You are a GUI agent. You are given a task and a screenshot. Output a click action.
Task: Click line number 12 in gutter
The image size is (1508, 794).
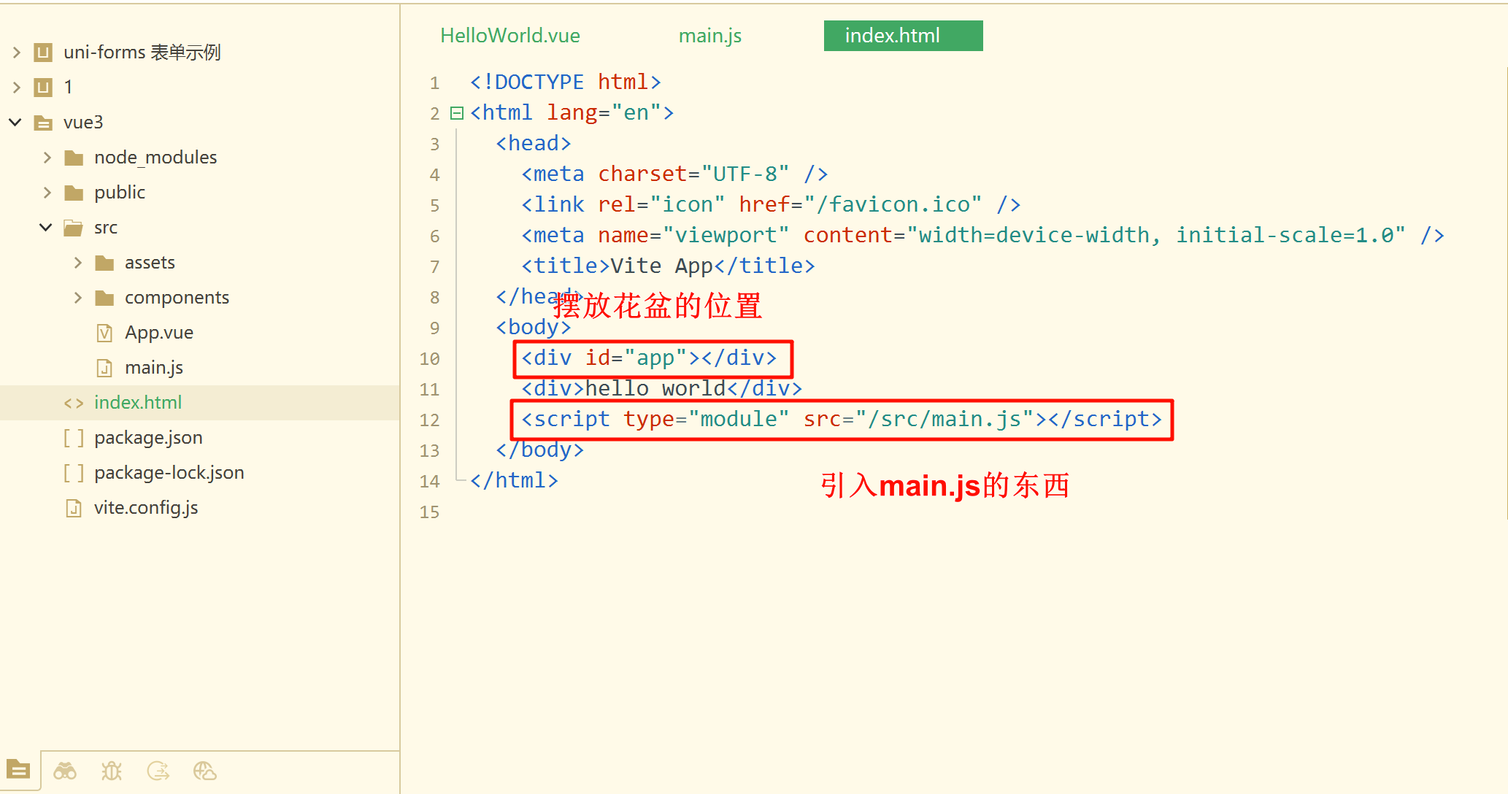click(x=429, y=420)
